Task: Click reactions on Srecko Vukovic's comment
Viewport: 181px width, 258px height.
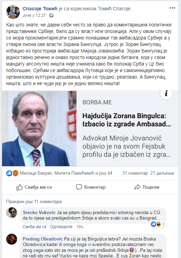Action: click(158, 224)
